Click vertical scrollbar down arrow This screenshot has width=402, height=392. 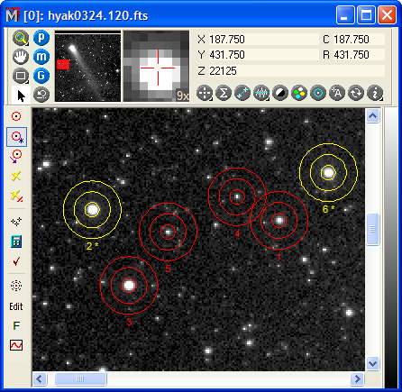click(373, 364)
